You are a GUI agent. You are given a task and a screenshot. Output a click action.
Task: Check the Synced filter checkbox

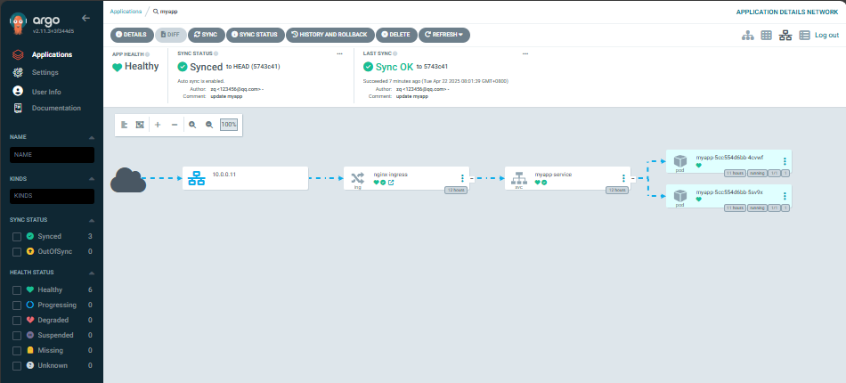[x=17, y=236]
